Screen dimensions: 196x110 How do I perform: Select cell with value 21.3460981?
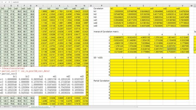coord(130,40)
